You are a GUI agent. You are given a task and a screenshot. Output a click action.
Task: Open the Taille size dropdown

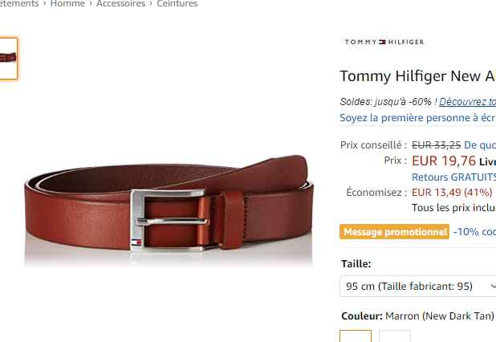tap(418, 286)
